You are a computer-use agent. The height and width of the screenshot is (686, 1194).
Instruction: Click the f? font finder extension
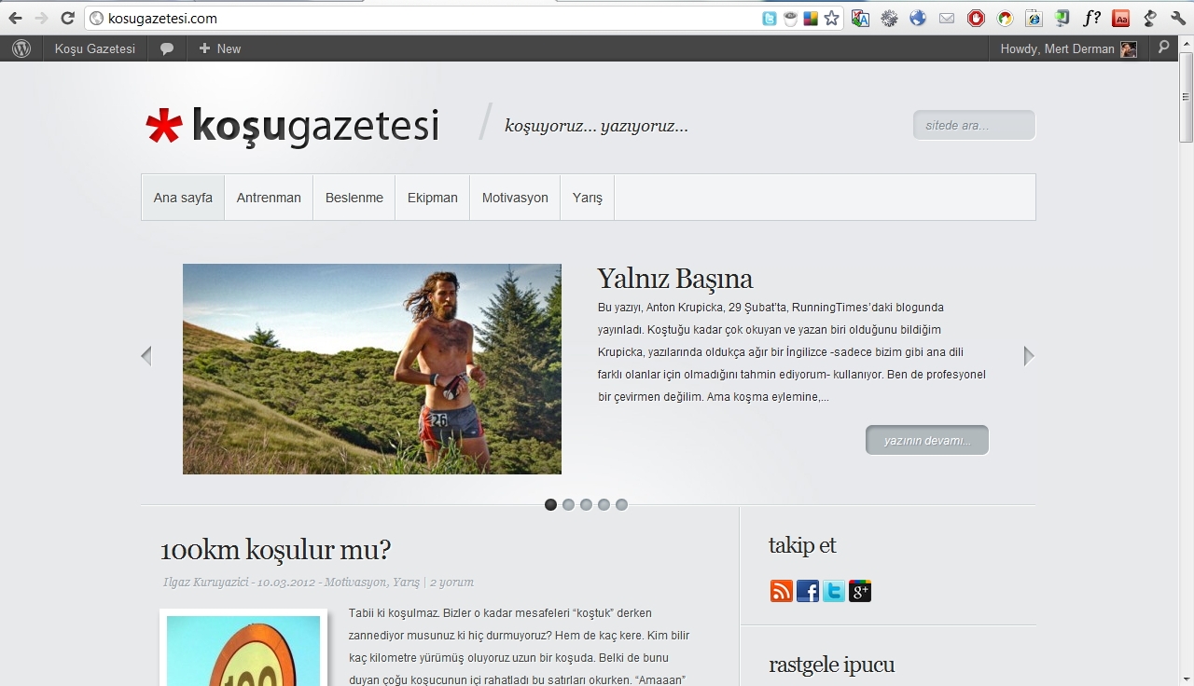[1091, 18]
